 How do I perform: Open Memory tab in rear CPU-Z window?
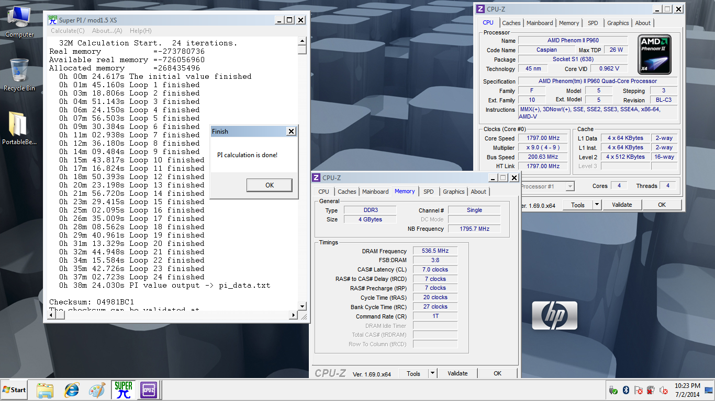(569, 23)
